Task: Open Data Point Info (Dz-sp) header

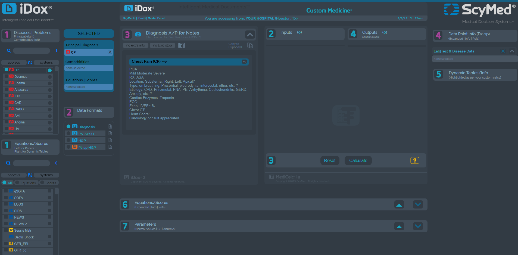Action: (475, 36)
